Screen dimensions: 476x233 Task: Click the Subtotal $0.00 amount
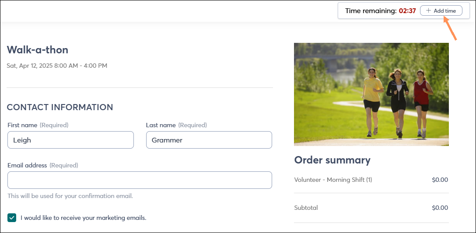click(440, 208)
